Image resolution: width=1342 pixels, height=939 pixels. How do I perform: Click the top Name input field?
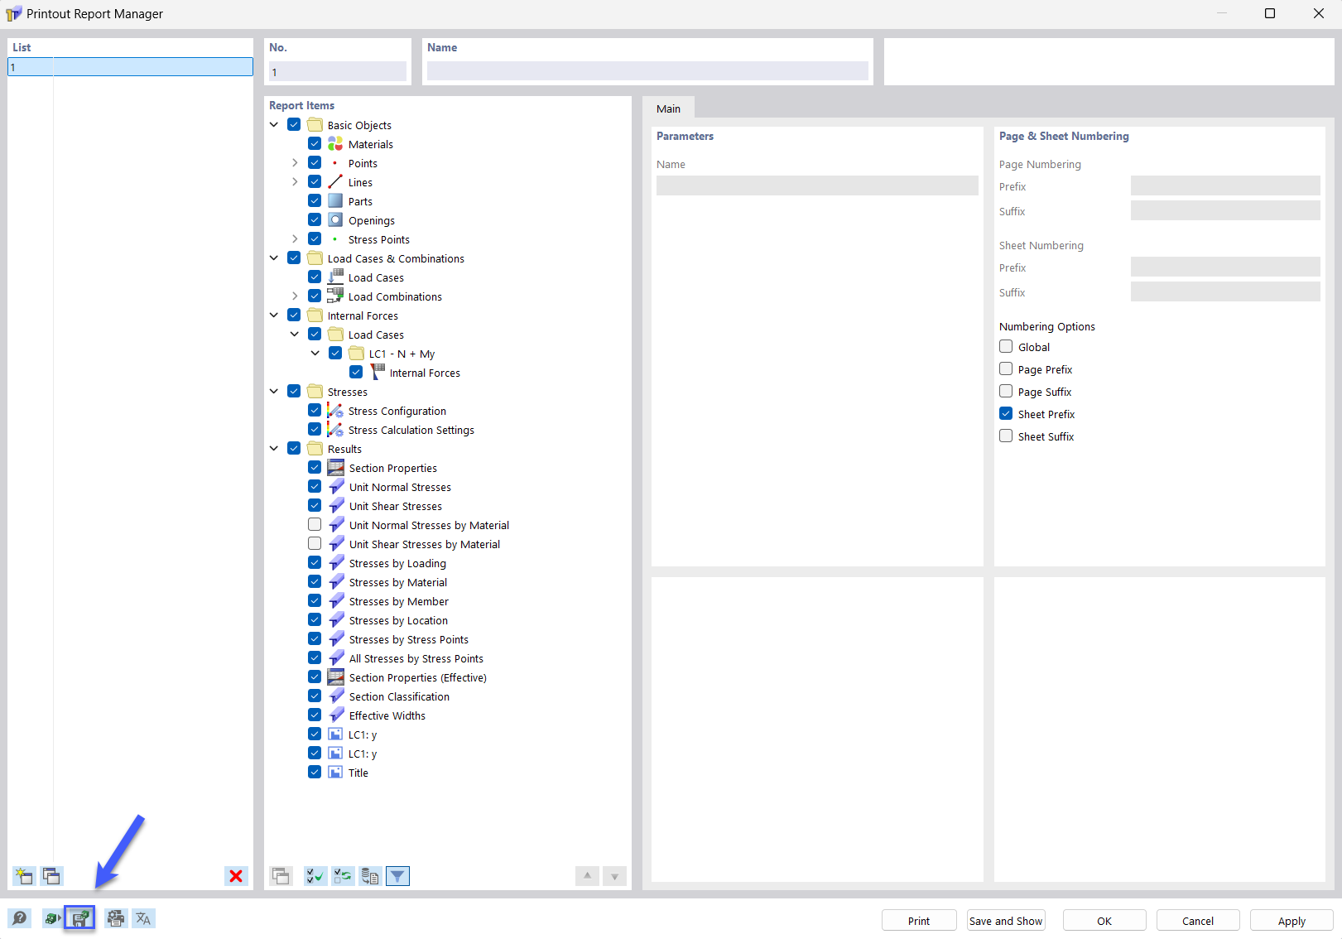[x=647, y=71]
